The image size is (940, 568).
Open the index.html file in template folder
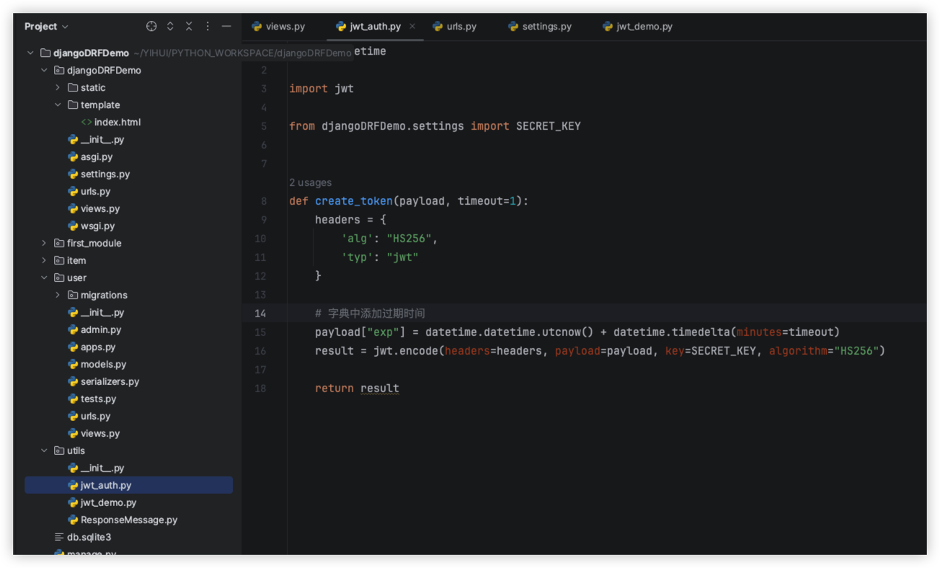pos(117,123)
